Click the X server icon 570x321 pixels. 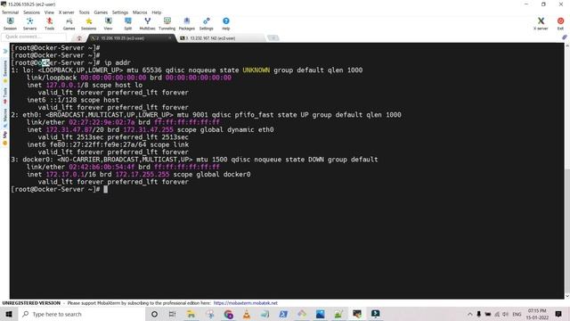click(x=541, y=24)
